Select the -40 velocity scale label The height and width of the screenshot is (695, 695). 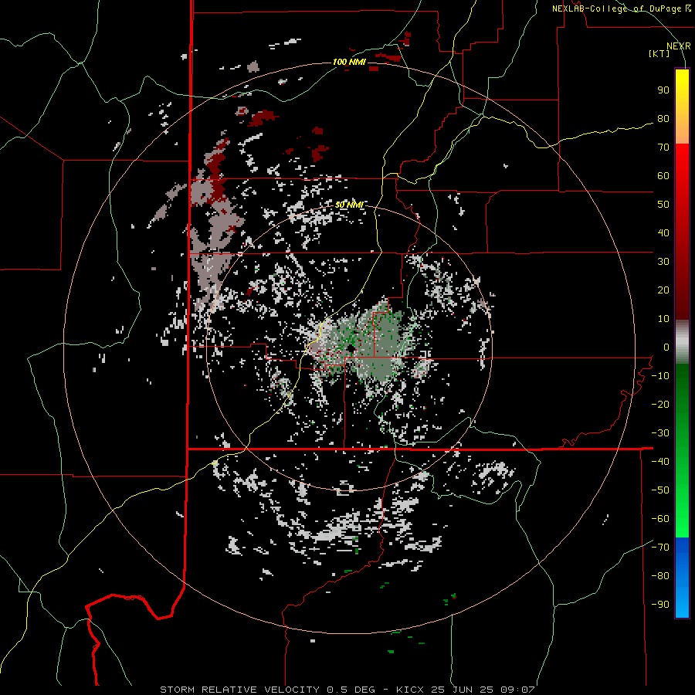click(x=660, y=462)
